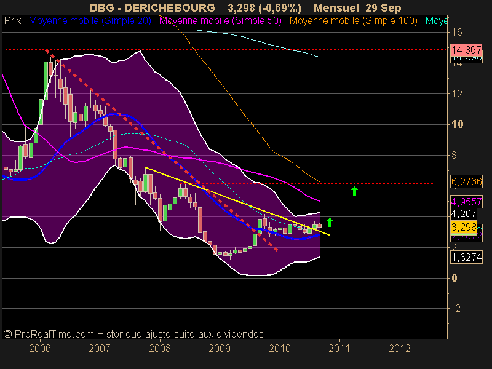This screenshot has width=492, height=369.
Task: Click the 14,867 red price tag
Action: (x=466, y=50)
